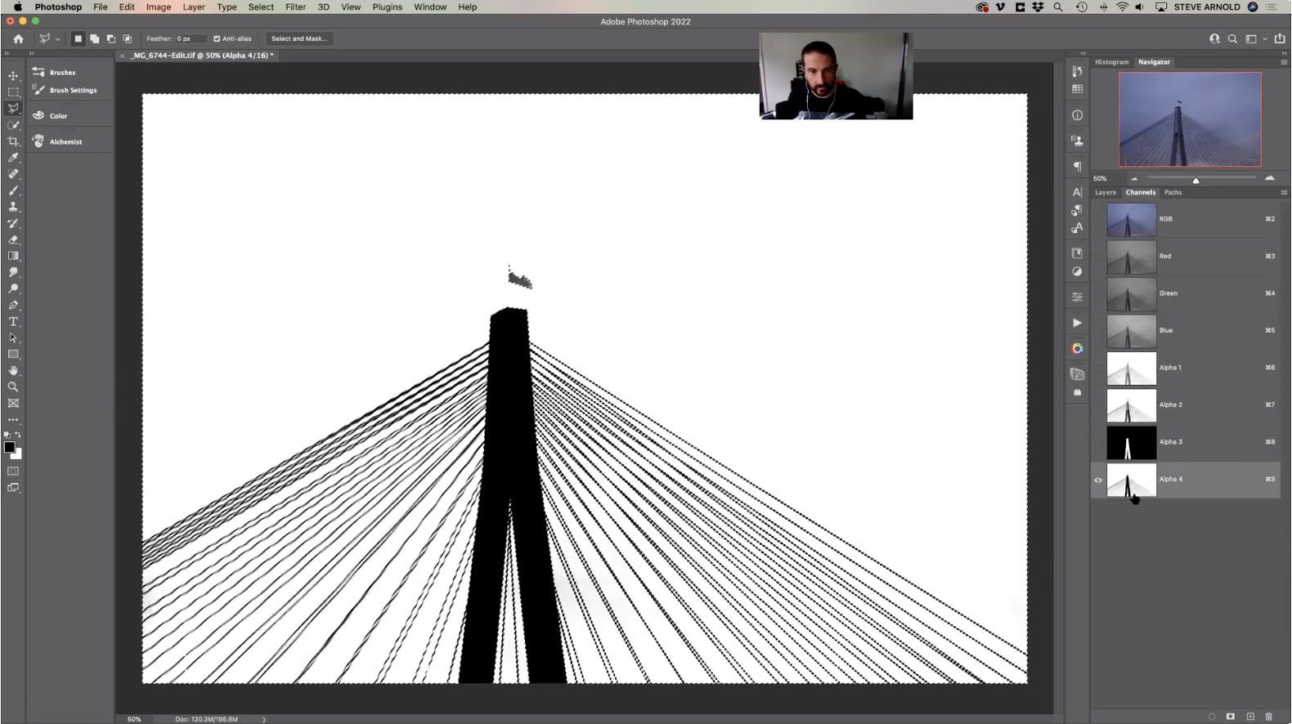The width and height of the screenshot is (1292, 724).
Task: Open the Filter menu
Action: 295,7
